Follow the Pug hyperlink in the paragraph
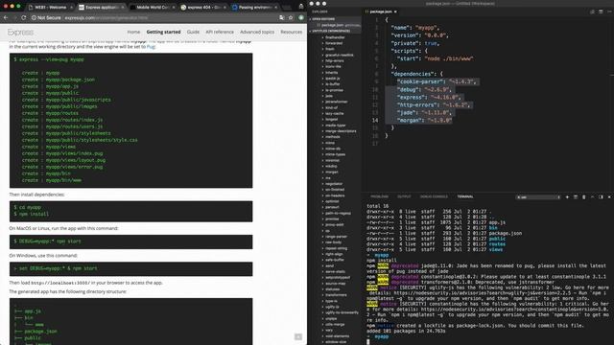This screenshot has height=345, width=614. tap(151, 47)
